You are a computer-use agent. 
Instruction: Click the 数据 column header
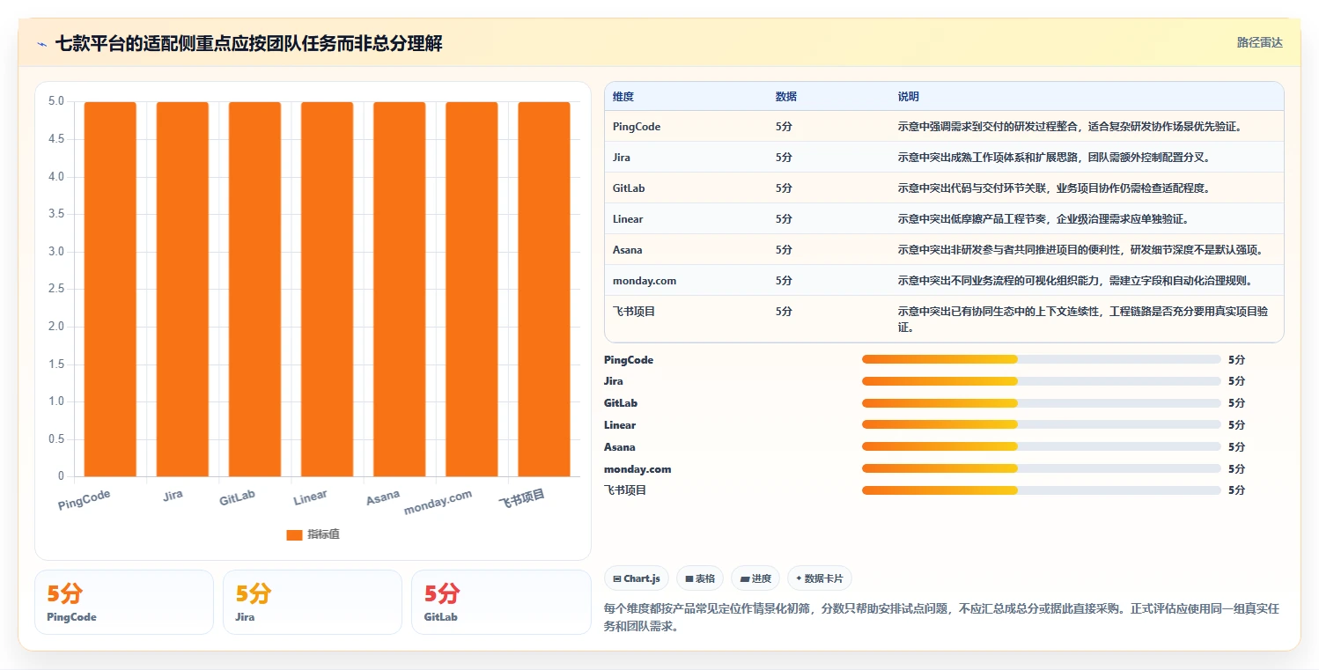785,96
